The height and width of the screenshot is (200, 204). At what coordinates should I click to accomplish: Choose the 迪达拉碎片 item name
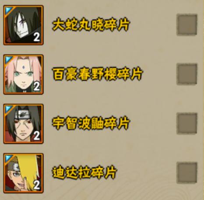pyautogui.click(x=84, y=173)
